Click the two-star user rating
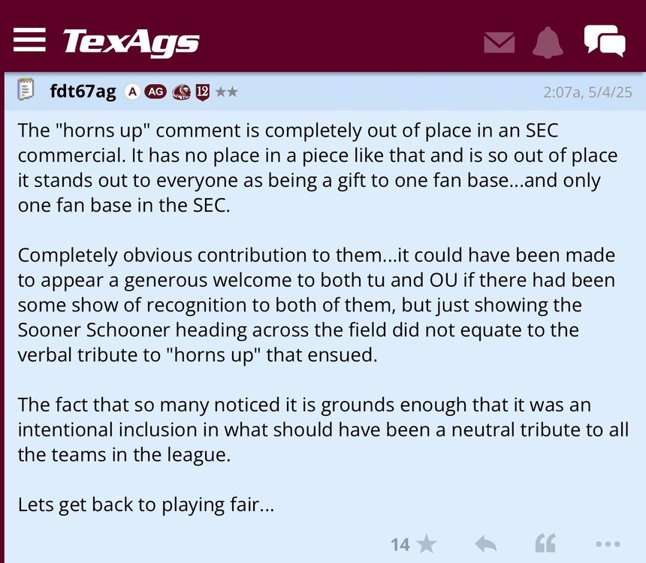 [226, 92]
